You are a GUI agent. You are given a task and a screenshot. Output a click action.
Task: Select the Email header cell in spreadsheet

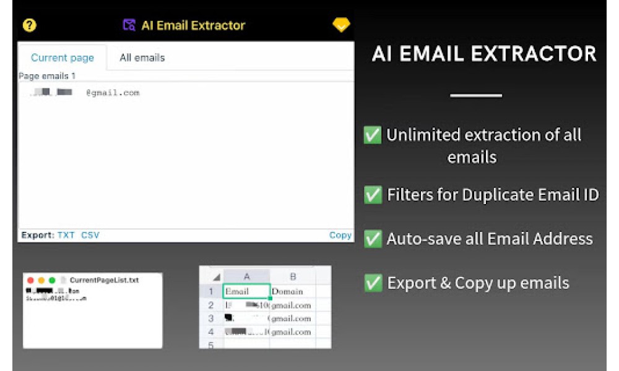point(246,291)
